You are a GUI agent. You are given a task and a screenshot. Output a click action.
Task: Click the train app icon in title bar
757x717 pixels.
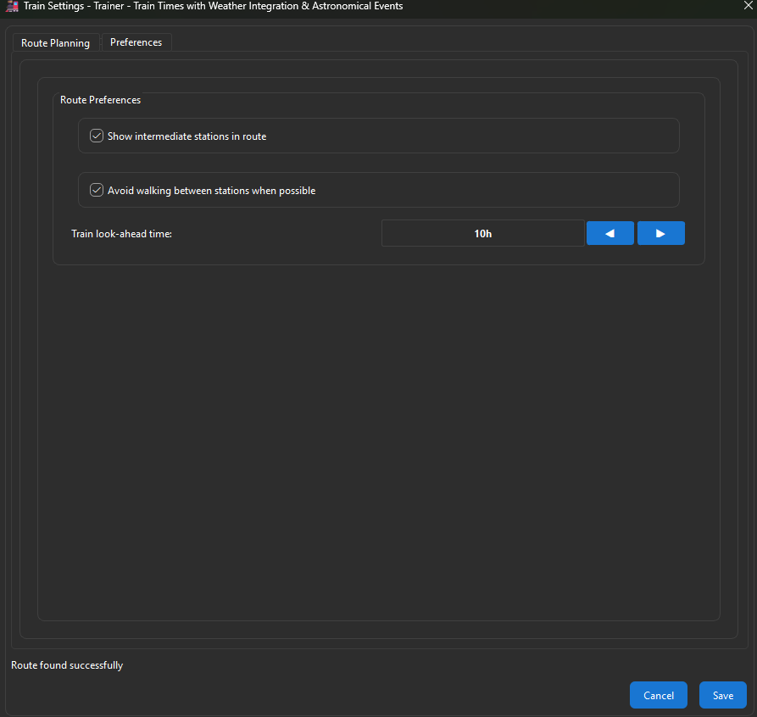coord(12,7)
